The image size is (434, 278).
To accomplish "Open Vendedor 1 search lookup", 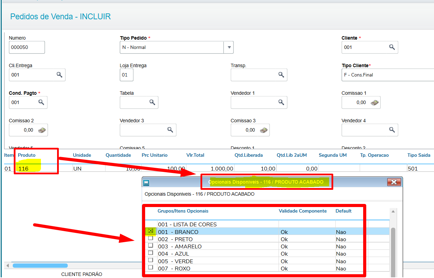I will pos(281,102).
